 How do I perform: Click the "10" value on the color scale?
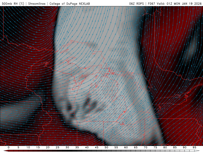point(28,147)
